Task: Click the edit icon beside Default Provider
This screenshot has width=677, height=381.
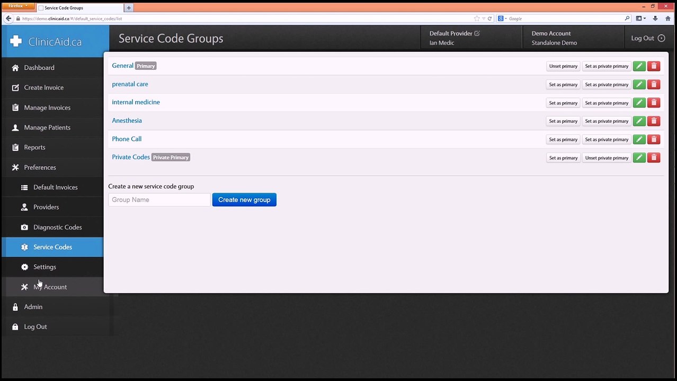Action: point(477,33)
